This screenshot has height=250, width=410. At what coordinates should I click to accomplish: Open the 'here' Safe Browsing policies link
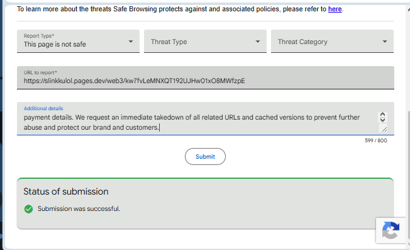(335, 9)
